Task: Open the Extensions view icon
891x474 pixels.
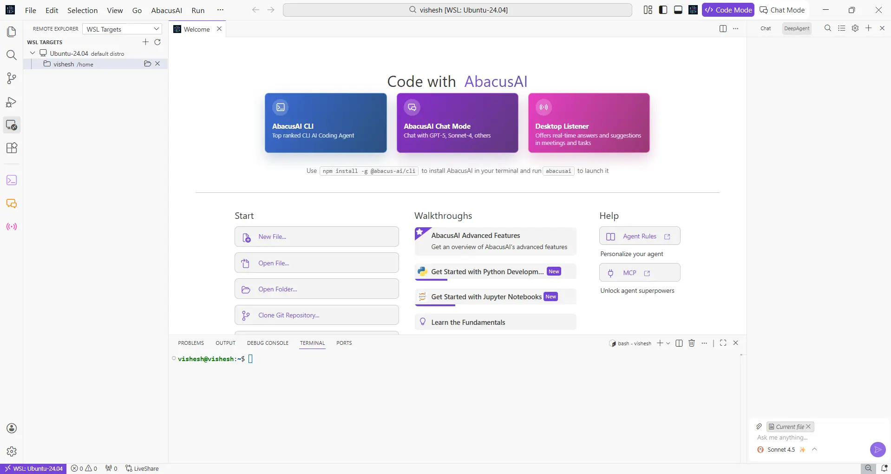Action: [x=12, y=148]
